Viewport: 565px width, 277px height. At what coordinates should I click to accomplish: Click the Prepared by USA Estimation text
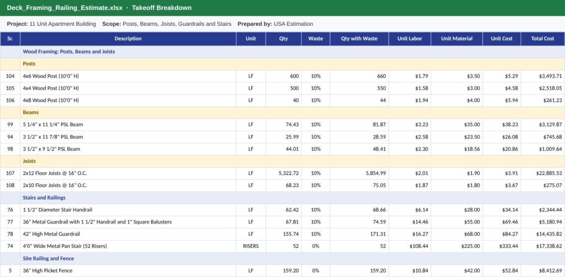(x=275, y=24)
